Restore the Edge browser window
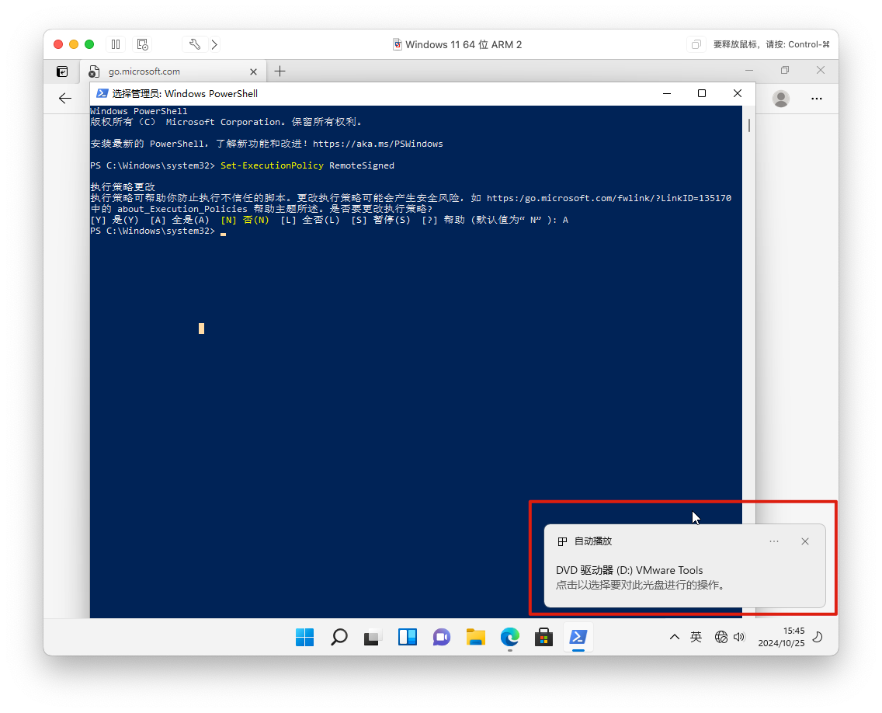The width and height of the screenshot is (882, 713). click(785, 71)
